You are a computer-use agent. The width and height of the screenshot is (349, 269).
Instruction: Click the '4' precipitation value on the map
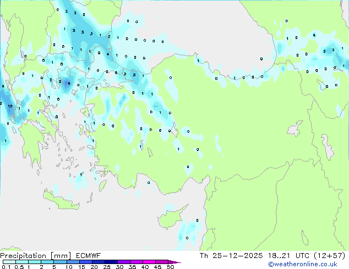click(x=108, y=54)
